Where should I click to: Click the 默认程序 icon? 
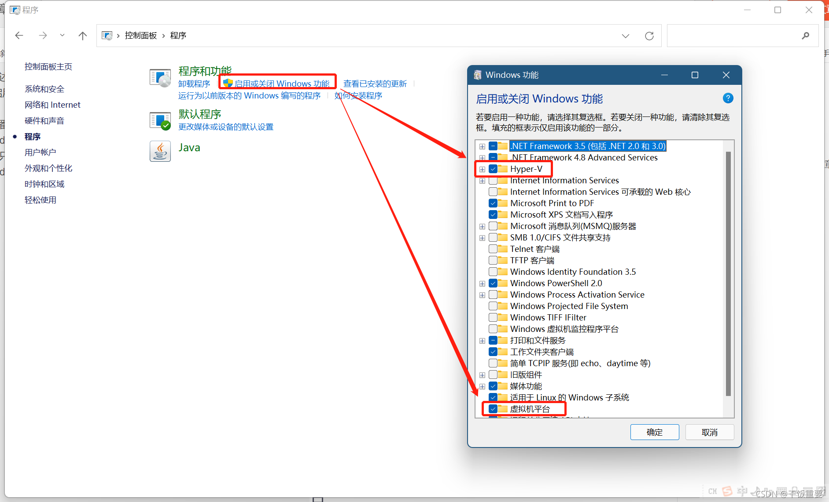(160, 121)
